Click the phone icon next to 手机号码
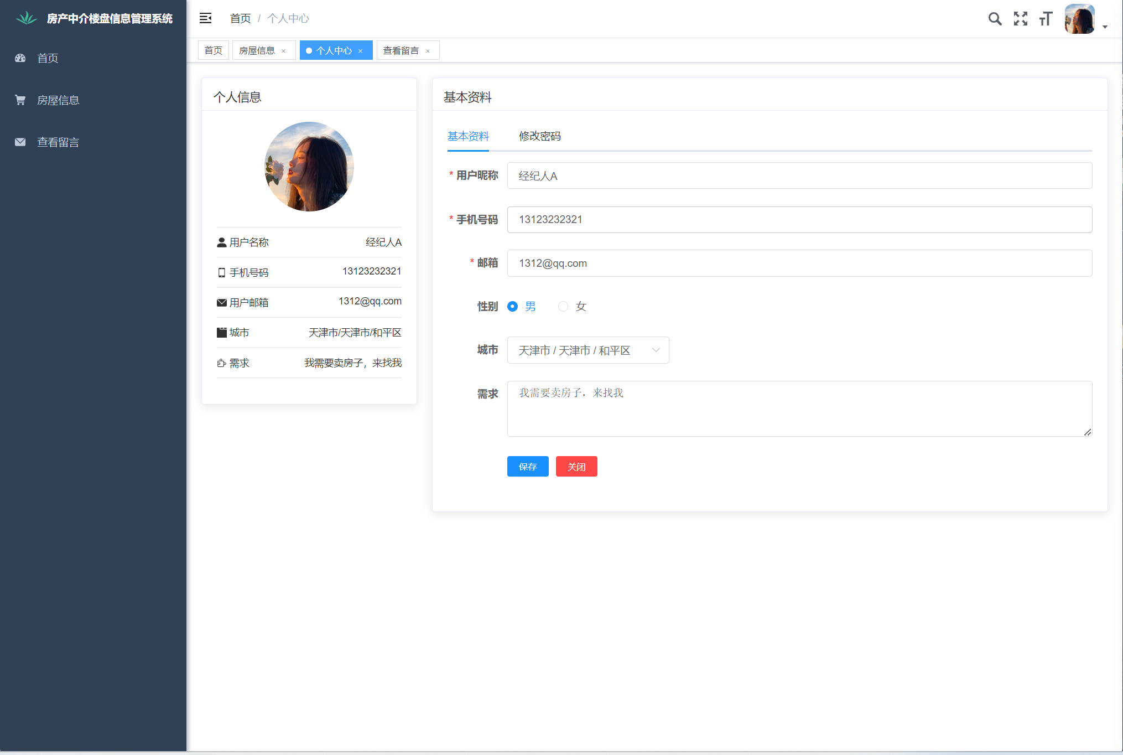Screen dimensions: 1123x755 pos(221,272)
